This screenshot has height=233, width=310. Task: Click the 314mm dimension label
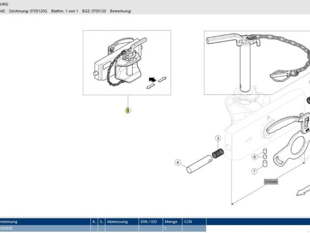tap(270, 182)
